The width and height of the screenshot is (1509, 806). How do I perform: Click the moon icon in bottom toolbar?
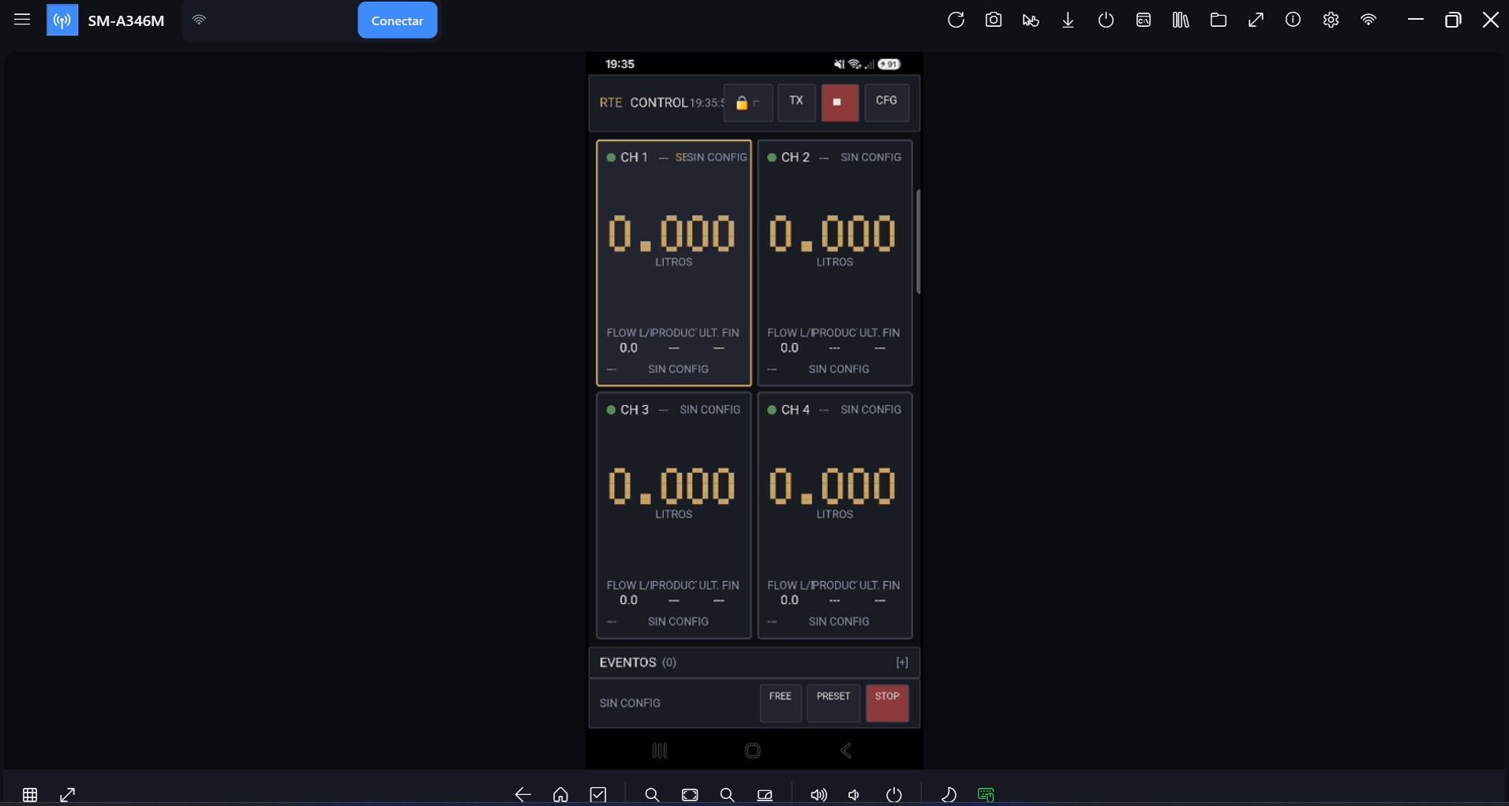pyautogui.click(x=949, y=794)
